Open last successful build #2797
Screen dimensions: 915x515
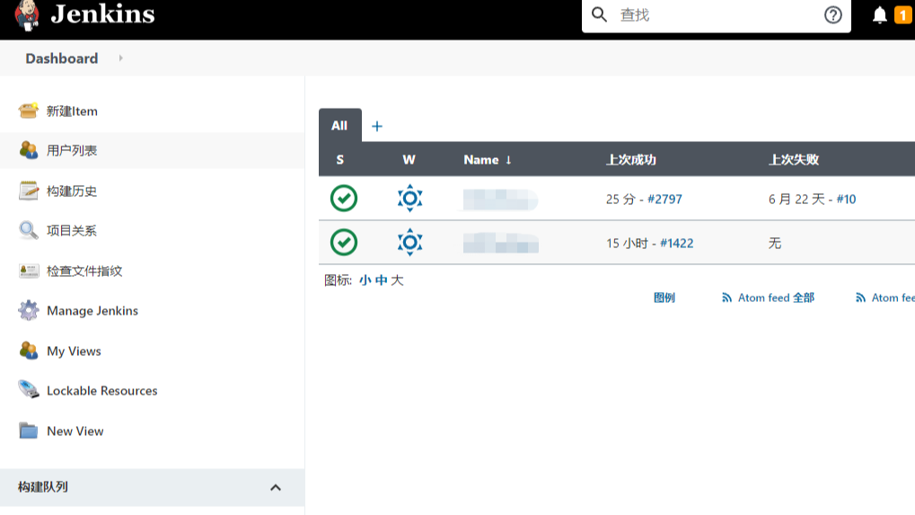pyautogui.click(x=664, y=200)
